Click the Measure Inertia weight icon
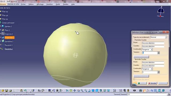171x96 pixels. pos(128,90)
